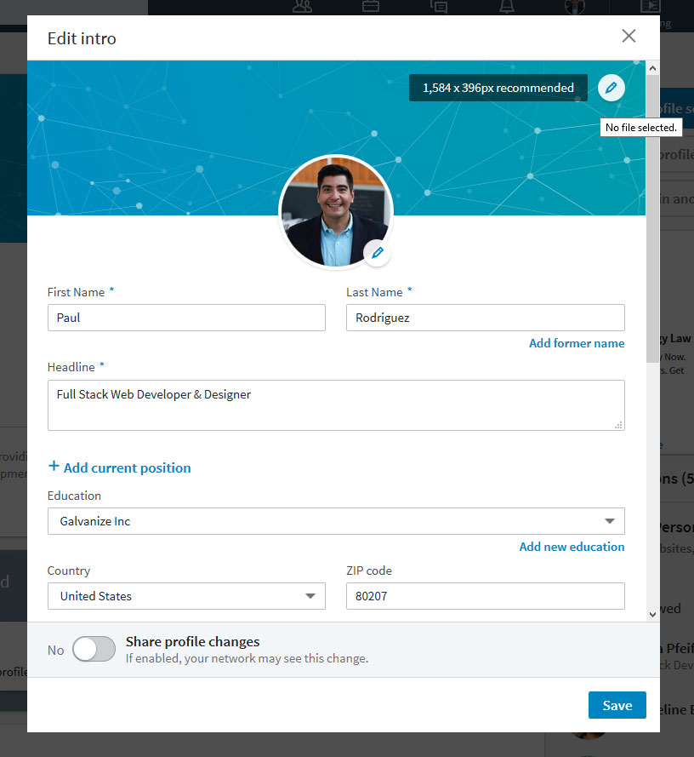Toggle the Share profile changes switch
Image resolution: width=694 pixels, height=757 pixels.
pyautogui.click(x=94, y=650)
